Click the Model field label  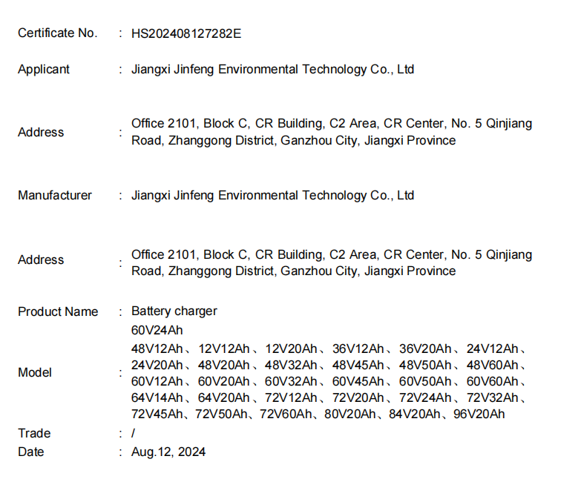coord(35,373)
